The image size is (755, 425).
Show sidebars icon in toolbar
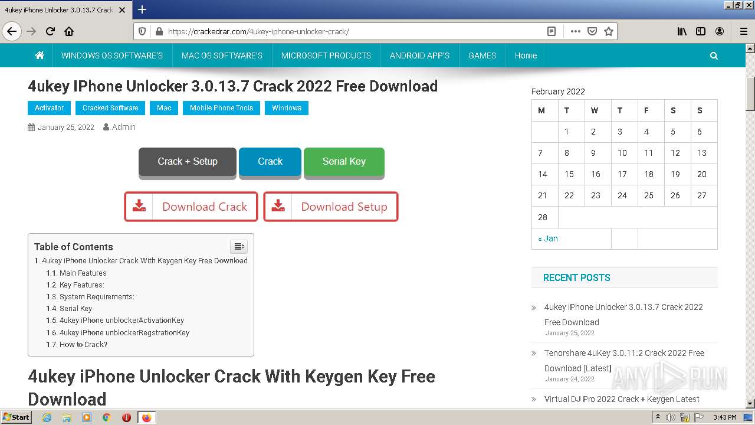pos(701,31)
